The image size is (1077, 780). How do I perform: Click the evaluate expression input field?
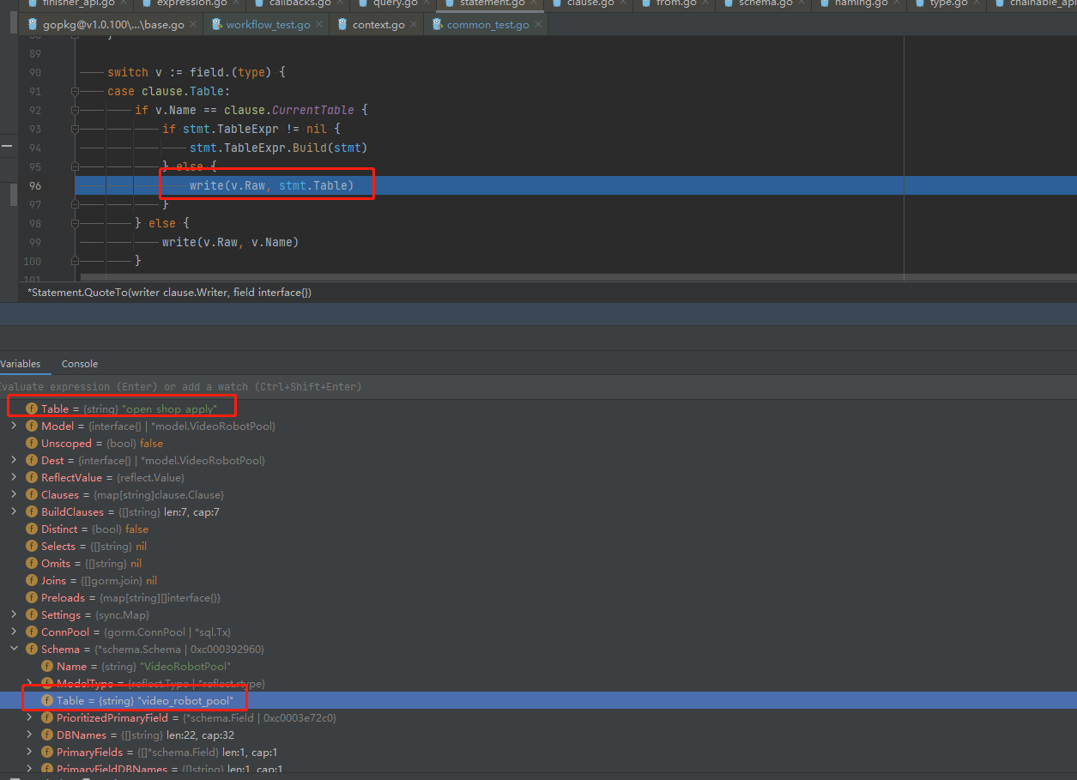click(215, 386)
